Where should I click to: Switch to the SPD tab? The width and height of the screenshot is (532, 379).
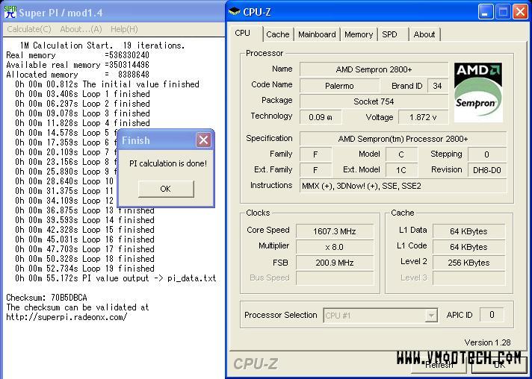(x=393, y=34)
